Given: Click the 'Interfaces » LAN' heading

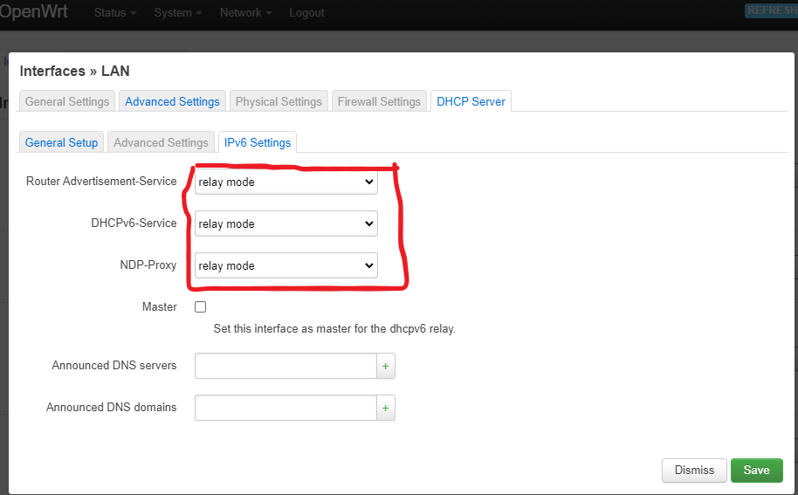Looking at the screenshot, I should (75, 71).
